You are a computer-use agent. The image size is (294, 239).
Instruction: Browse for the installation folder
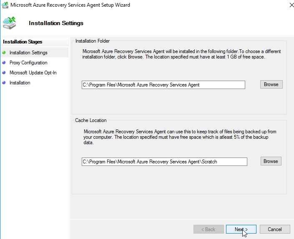tap(271, 84)
